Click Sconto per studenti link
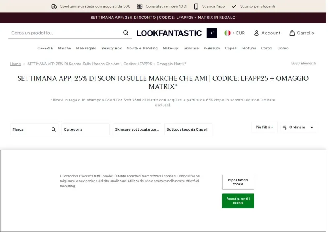This screenshot has height=232, width=330. (x=258, y=6)
